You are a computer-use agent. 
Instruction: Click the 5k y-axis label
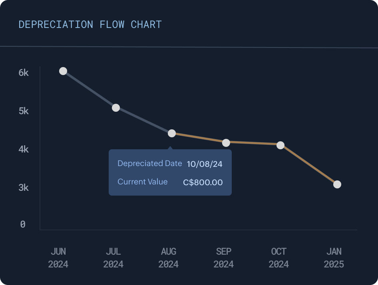click(x=24, y=111)
